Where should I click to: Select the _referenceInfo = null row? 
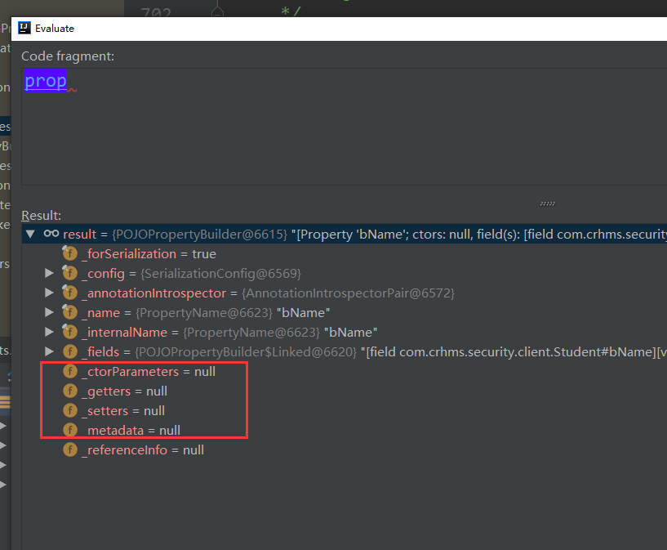[x=142, y=450]
